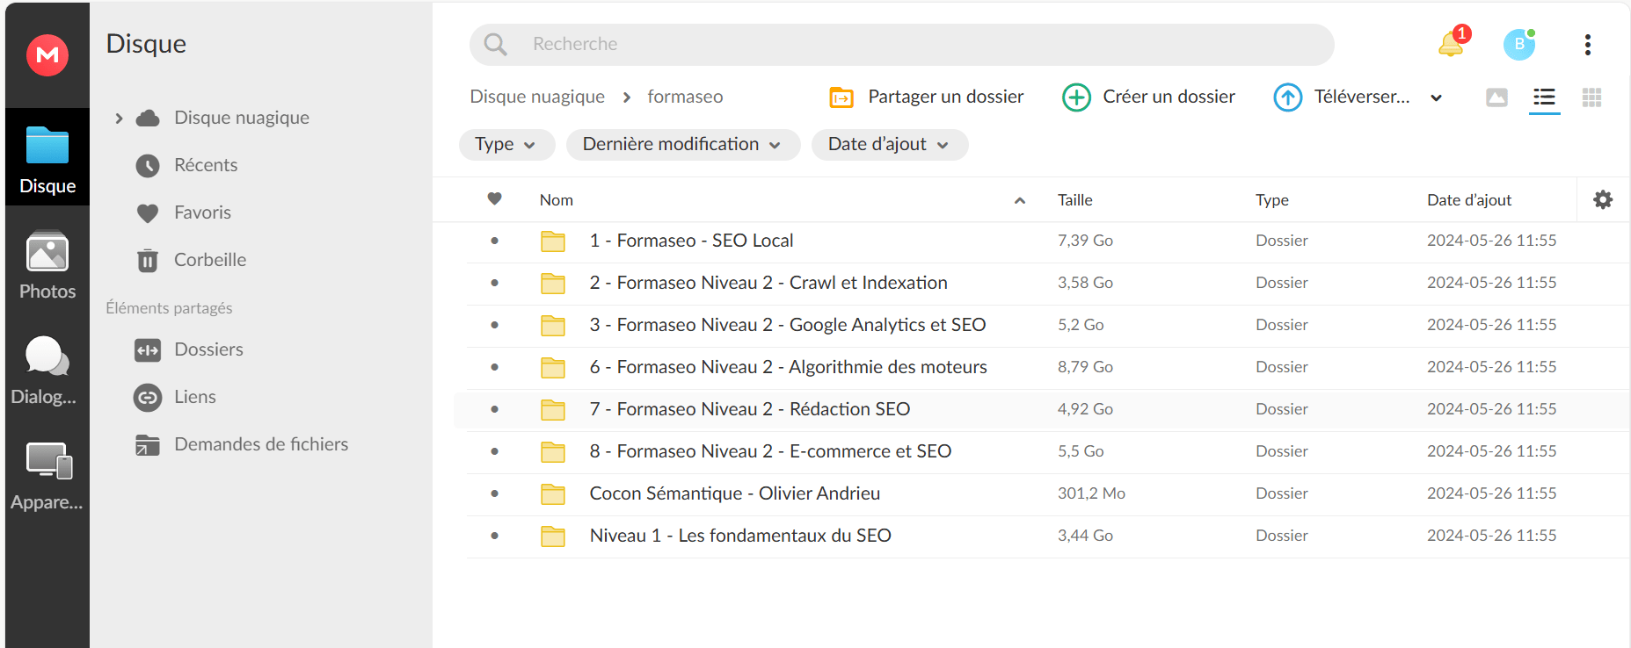Click the 8,79 Go size cell

(1085, 367)
